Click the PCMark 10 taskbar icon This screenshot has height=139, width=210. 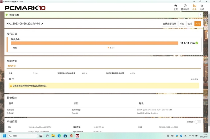coord(77,136)
